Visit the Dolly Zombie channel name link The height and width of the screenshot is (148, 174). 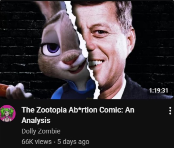[41, 131]
